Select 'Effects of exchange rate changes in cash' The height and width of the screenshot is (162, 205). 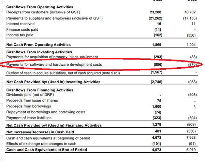41,144
